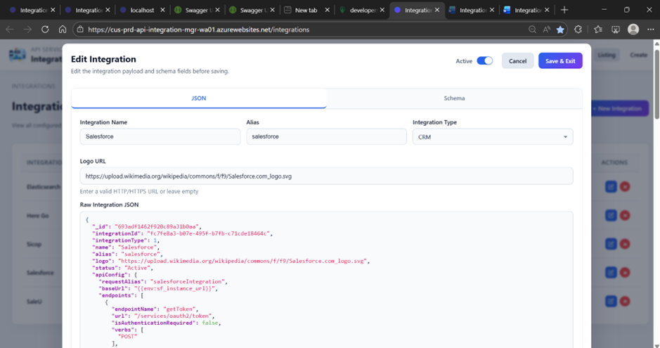Click the edit icon in the Elasticsearch row
The width and height of the screenshot is (660, 348).
(x=611, y=186)
